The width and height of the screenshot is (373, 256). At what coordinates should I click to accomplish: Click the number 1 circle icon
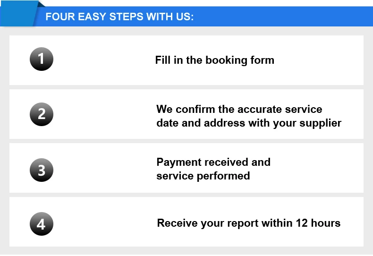click(42, 59)
